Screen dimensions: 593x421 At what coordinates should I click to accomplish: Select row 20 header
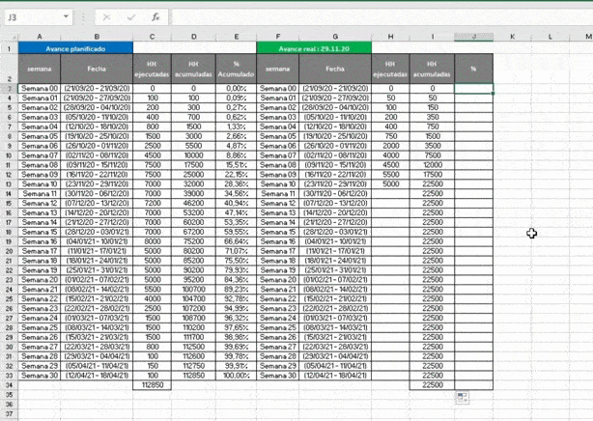9,251
